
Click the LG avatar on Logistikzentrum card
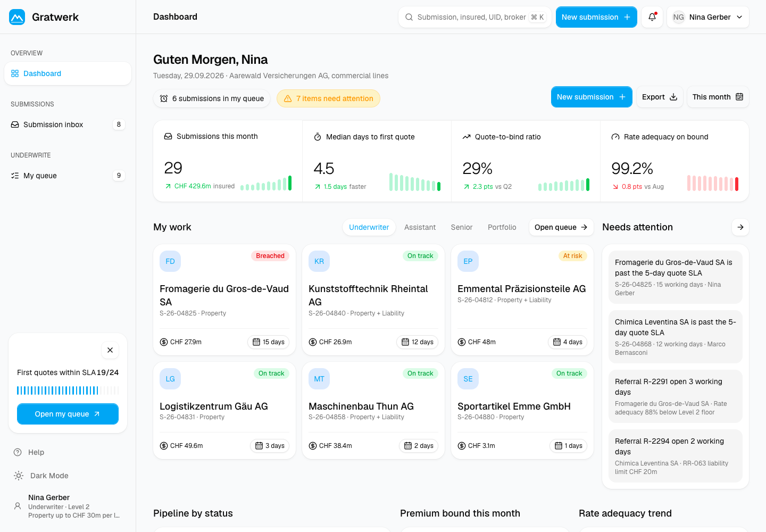pos(170,379)
